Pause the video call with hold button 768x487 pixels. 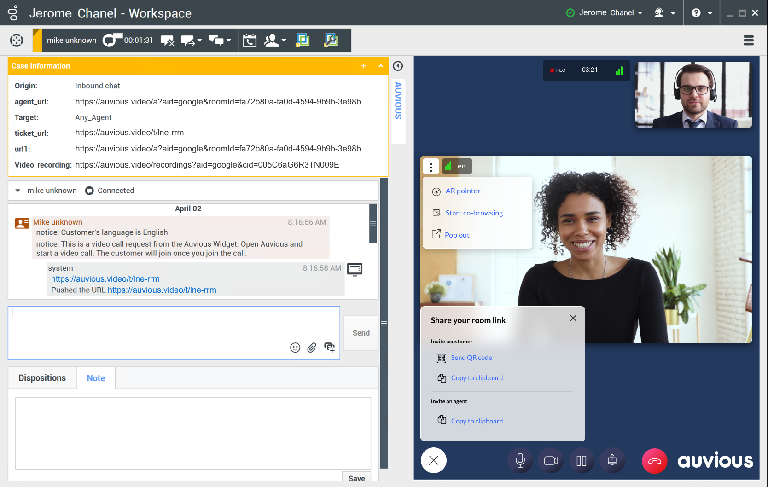(x=581, y=461)
